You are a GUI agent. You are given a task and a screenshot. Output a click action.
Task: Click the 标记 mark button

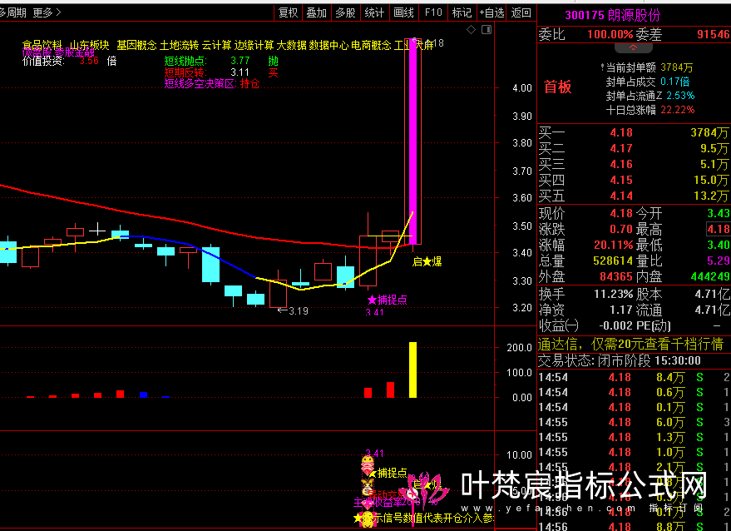coord(462,12)
